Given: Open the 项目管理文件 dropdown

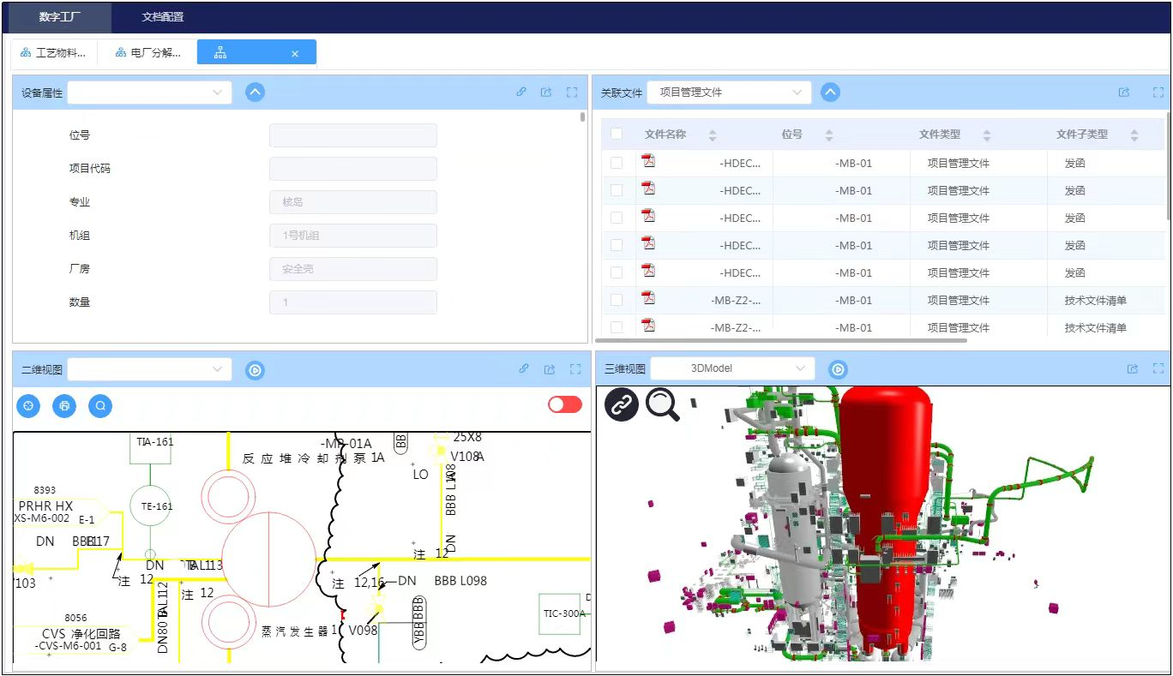Looking at the screenshot, I should coord(728,93).
